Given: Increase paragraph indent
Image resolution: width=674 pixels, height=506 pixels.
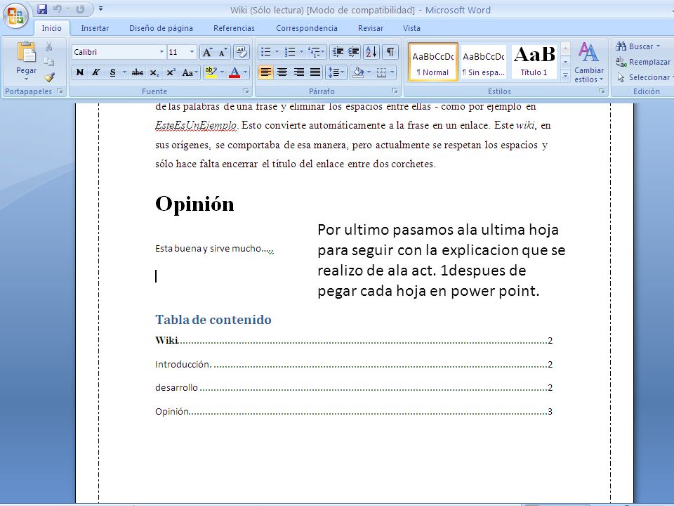Looking at the screenshot, I should point(354,52).
